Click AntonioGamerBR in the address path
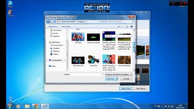Viewport: 194px width, 109px height. [x=68, y=21]
